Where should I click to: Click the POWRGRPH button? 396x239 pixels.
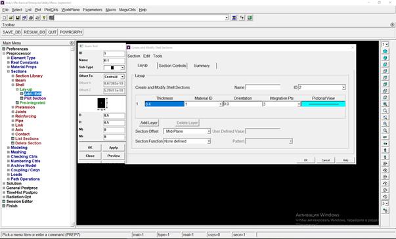(x=71, y=32)
